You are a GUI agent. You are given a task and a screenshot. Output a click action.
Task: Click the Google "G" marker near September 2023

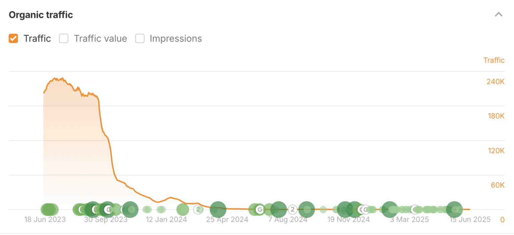108,210
